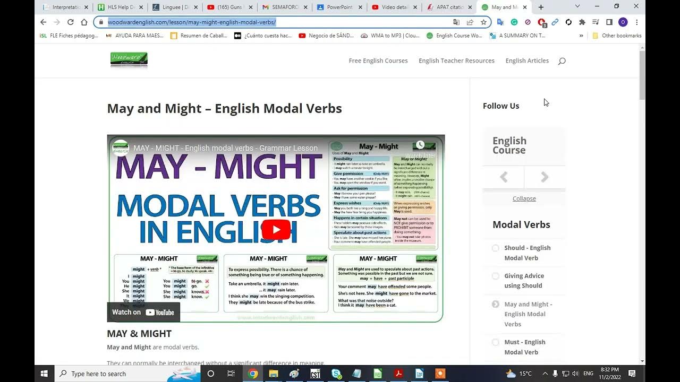The height and width of the screenshot is (382, 680).
Task: Open Grammarly extension icon
Action: [x=514, y=22]
